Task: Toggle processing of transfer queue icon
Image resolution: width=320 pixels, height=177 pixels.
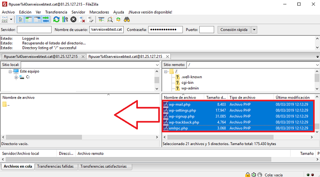Action: pos(65,20)
